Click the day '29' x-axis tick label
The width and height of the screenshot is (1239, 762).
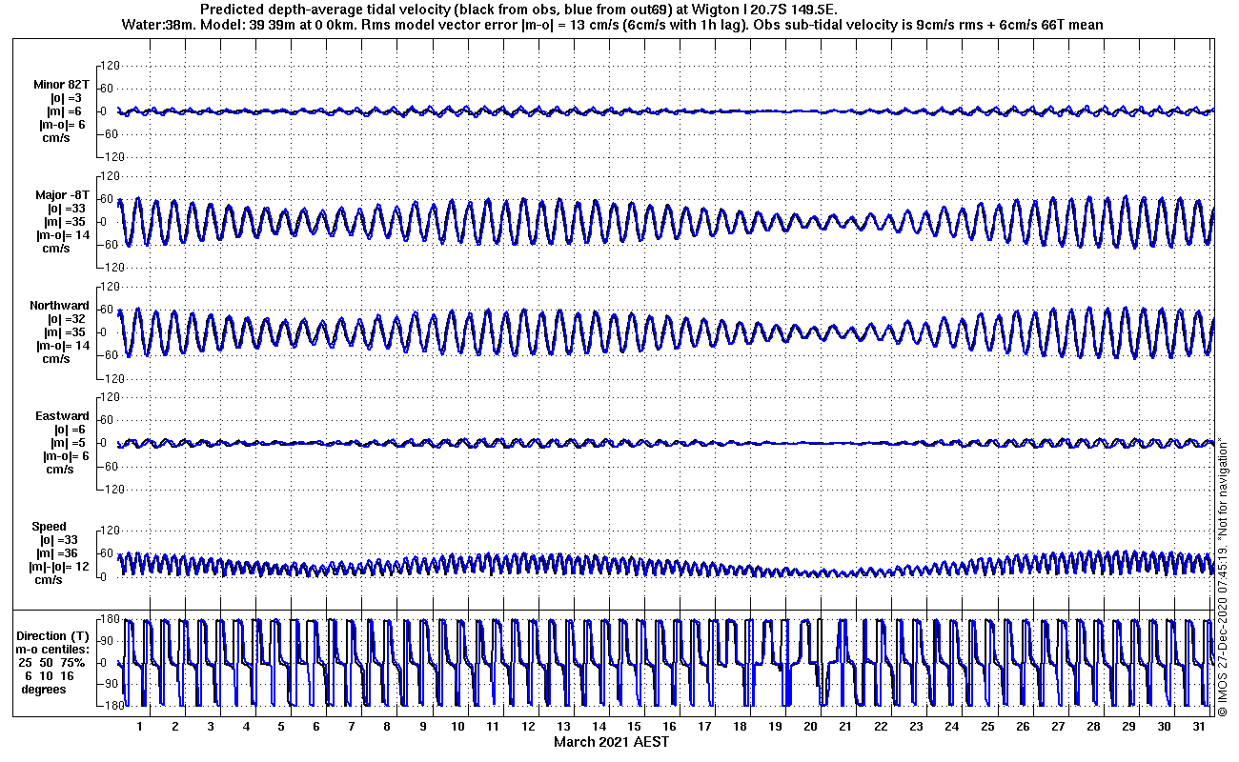[x=1128, y=727]
